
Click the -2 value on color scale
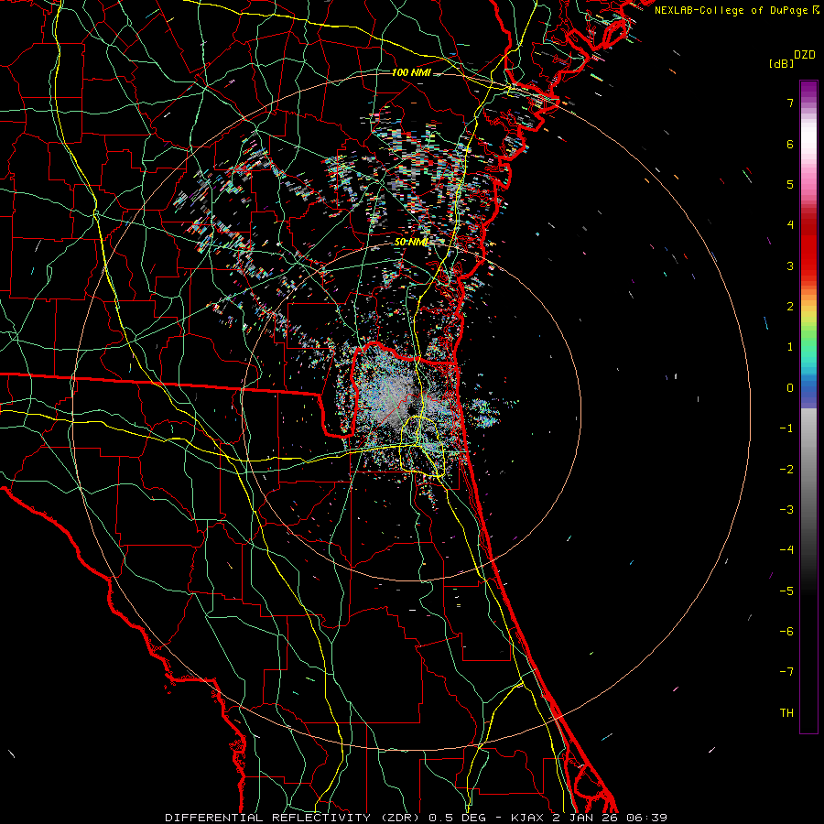pos(786,470)
